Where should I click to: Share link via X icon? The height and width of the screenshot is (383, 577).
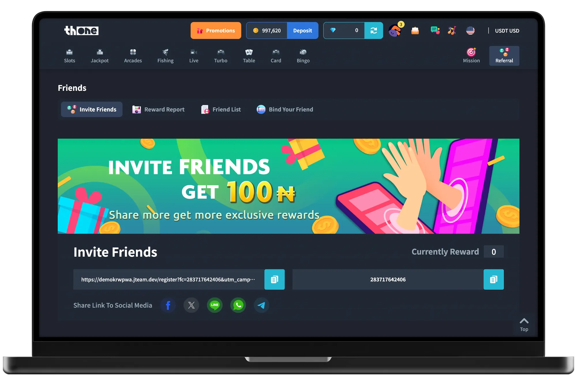191,305
